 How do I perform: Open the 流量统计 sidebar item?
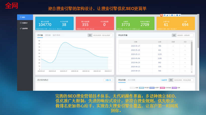[25, 23]
